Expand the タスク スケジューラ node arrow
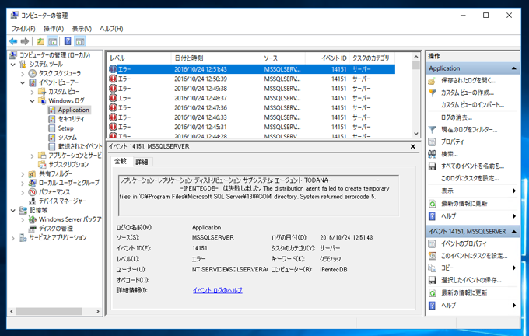Viewport: 529px width, 336px height. tap(23, 74)
